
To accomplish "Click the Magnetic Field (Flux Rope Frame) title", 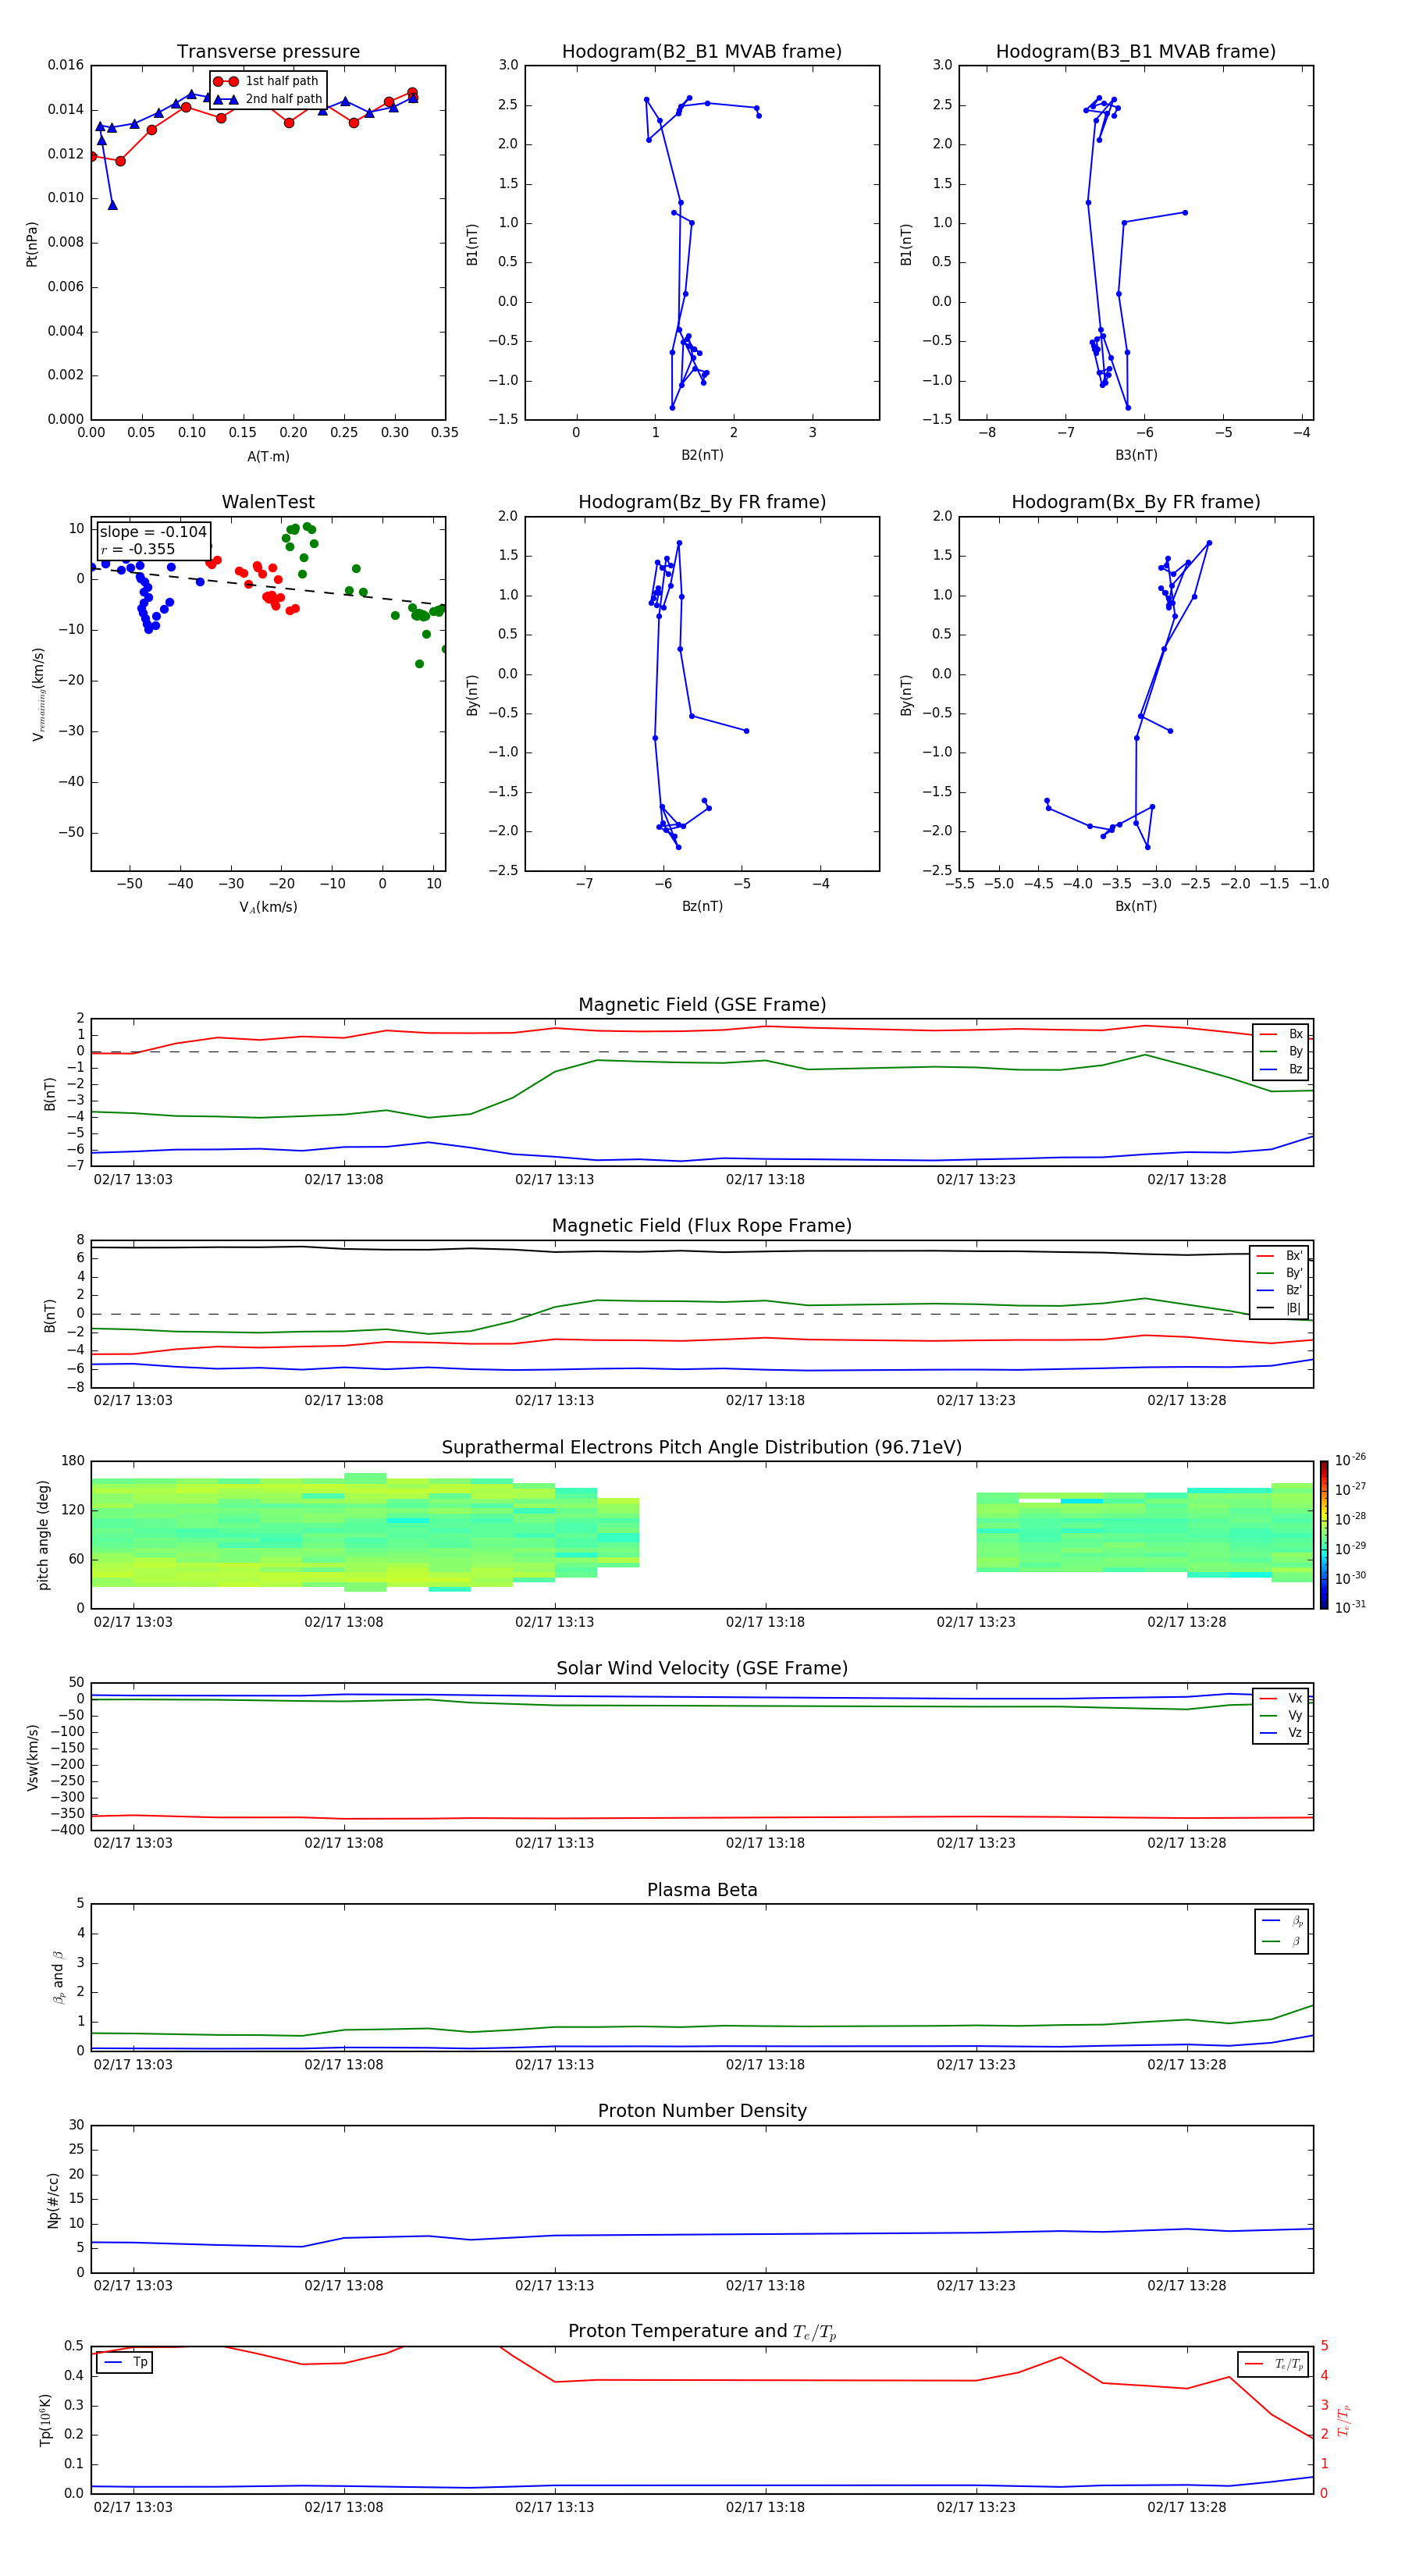I will [x=702, y=1226].
